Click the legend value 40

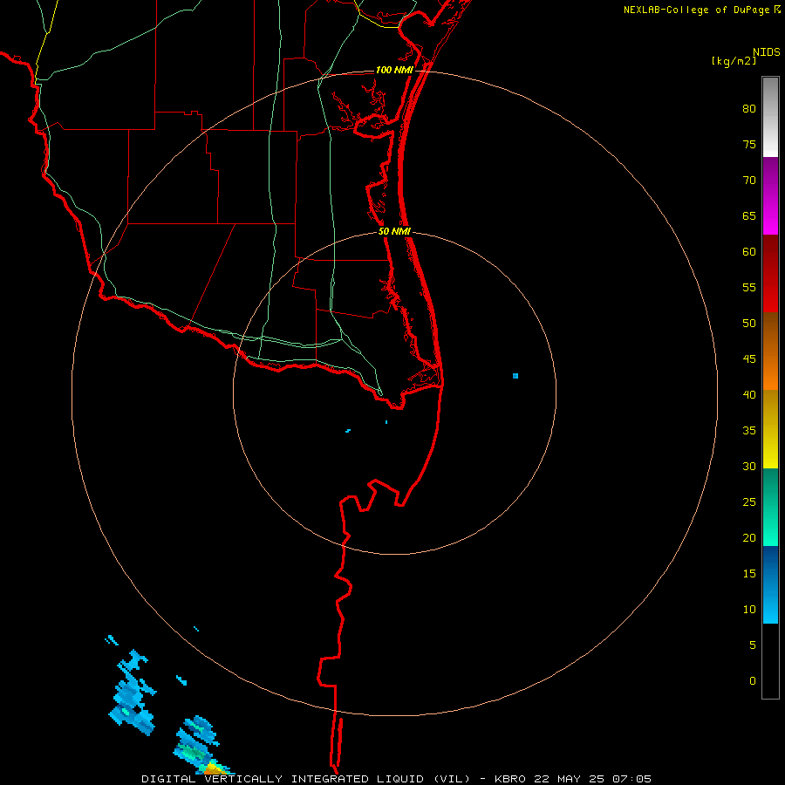click(x=749, y=394)
